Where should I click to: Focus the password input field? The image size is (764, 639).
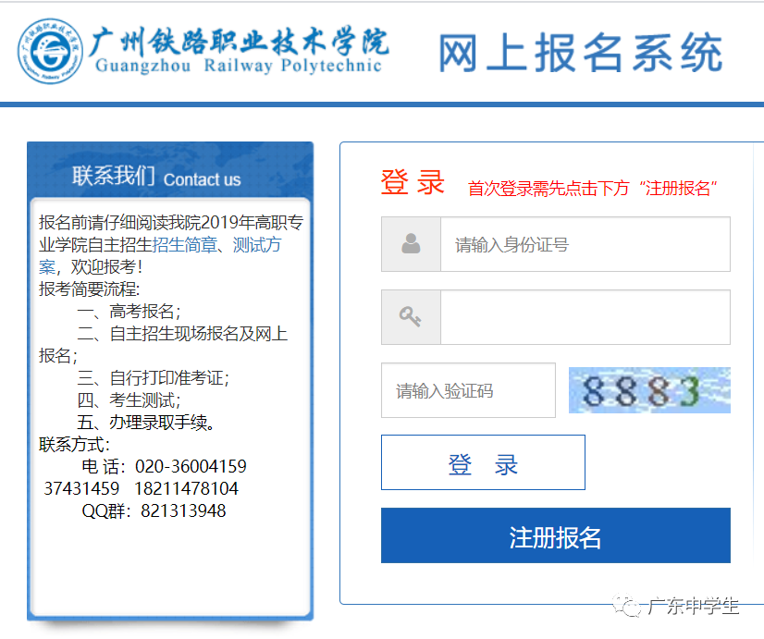point(585,317)
